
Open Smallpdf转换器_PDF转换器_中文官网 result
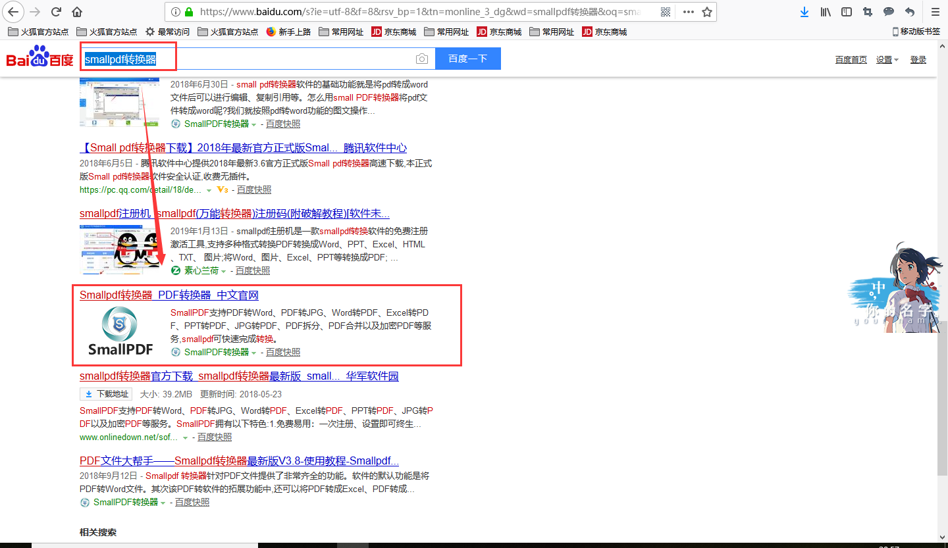click(x=169, y=295)
